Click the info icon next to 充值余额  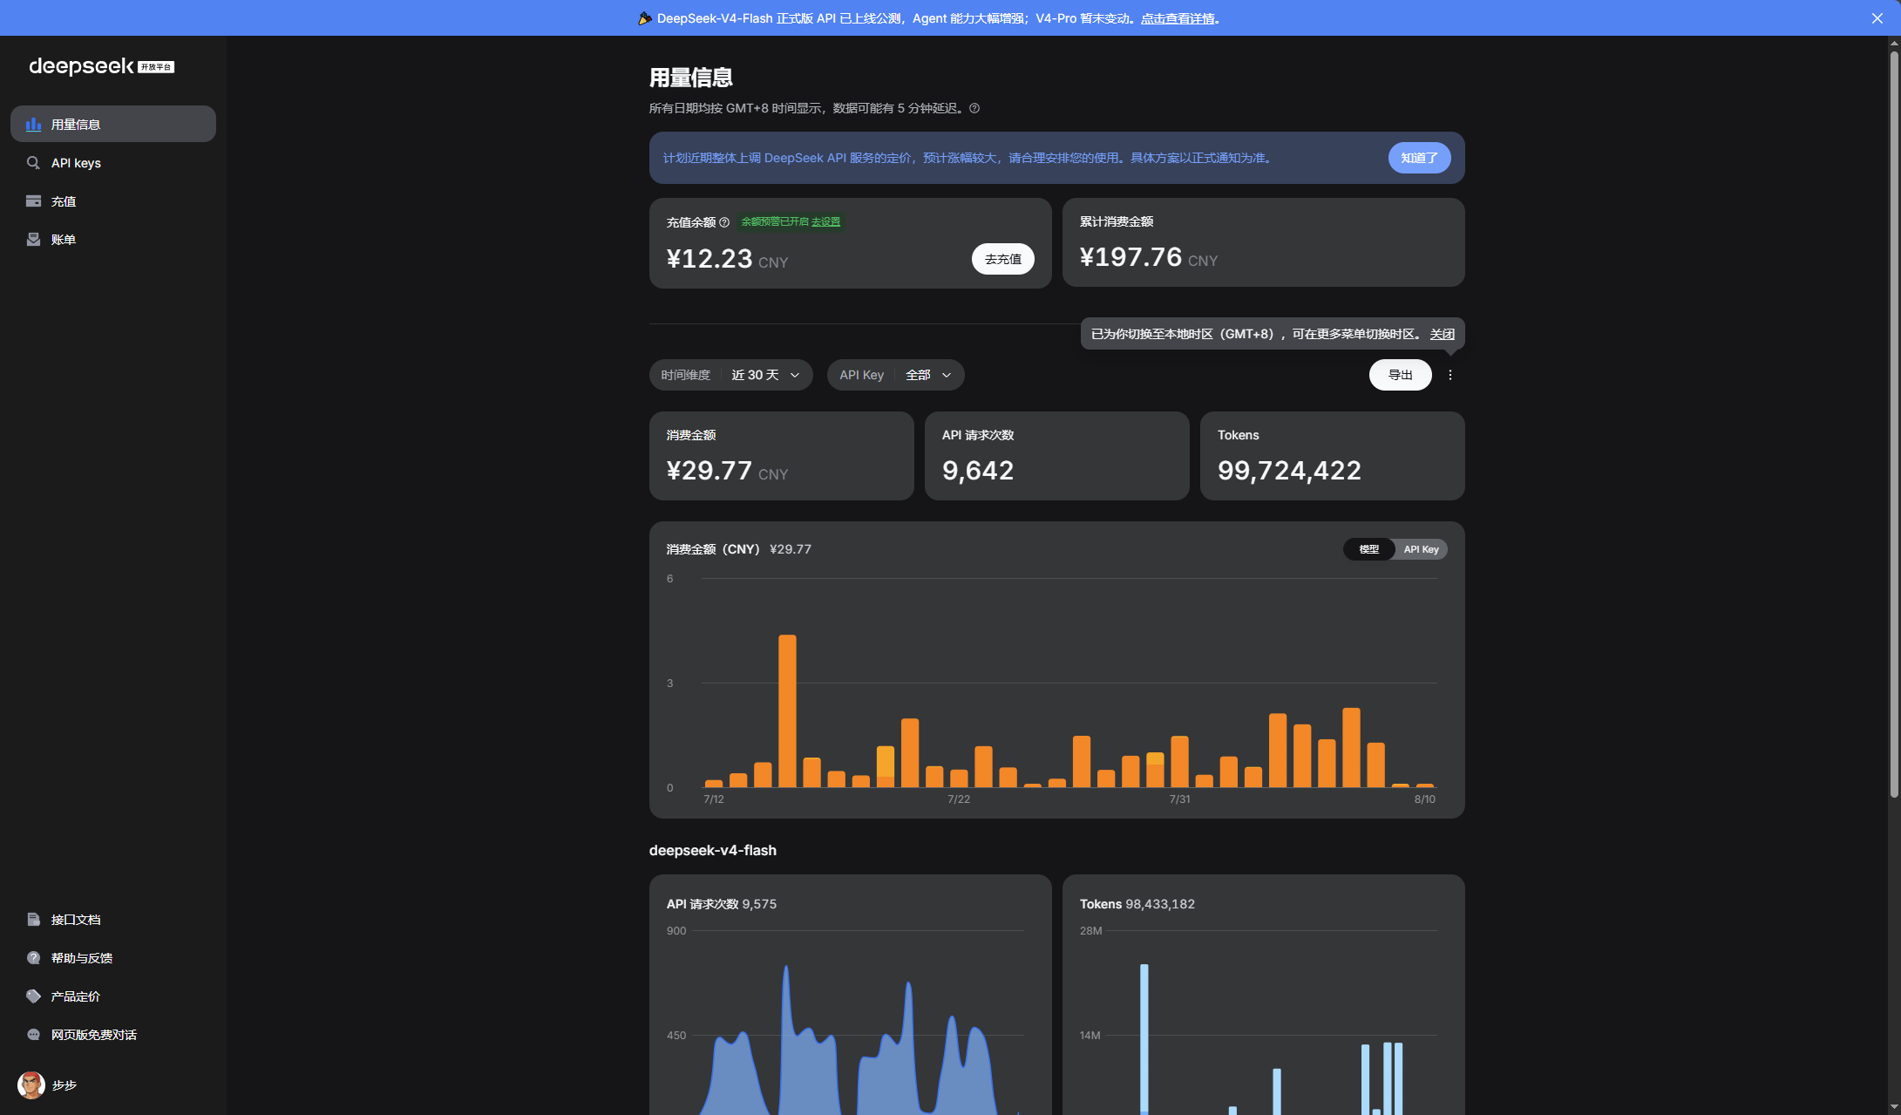pos(724,222)
